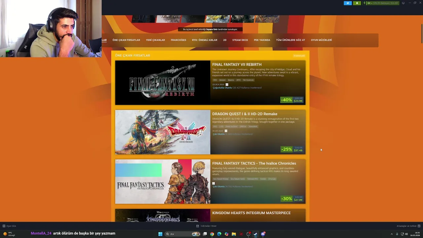Image resolution: width=423 pixels, height=238 pixels.
Task: Click the Aksiyon tag on FF VII Rebirth
Action: point(222,80)
